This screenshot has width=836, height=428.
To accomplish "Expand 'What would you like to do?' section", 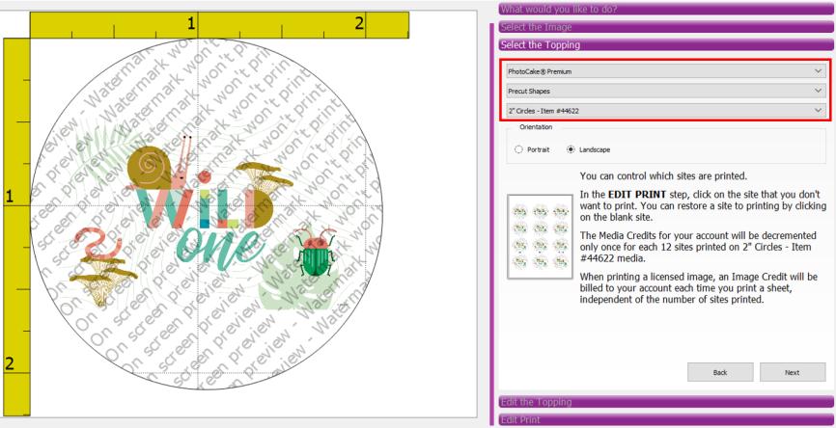I will tap(666, 9).
